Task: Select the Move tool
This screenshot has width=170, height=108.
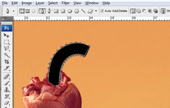Action: click(x=7, y=35)
